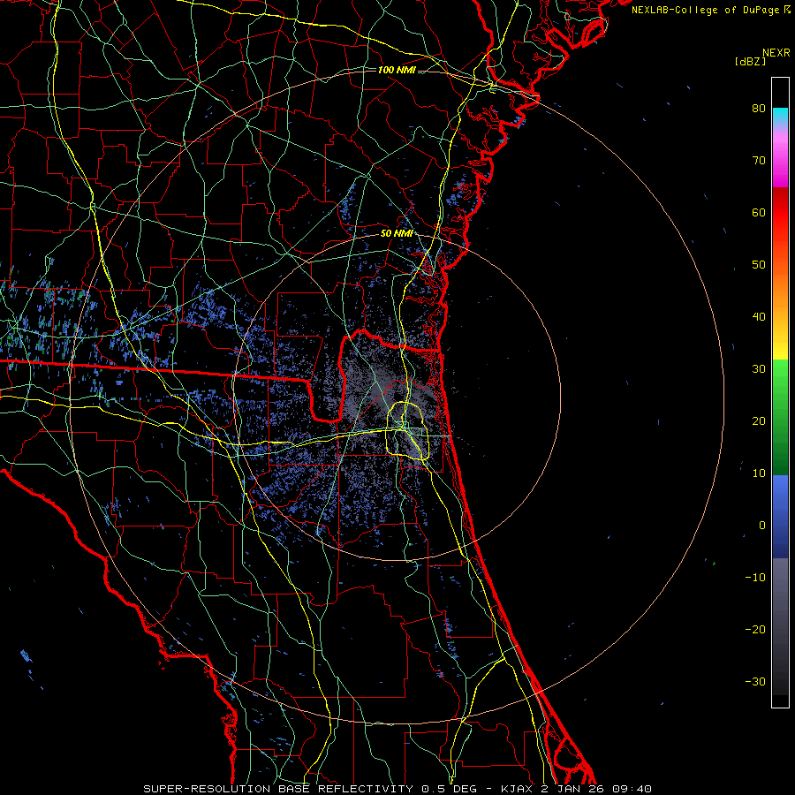795x795 pixels.
Task: Click the blue segment of the color bar
Action: pyautogui.click(x=780, y=516)
